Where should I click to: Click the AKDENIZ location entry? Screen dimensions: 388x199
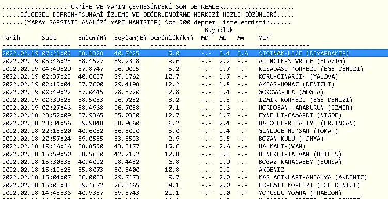(x=271, y=170)
